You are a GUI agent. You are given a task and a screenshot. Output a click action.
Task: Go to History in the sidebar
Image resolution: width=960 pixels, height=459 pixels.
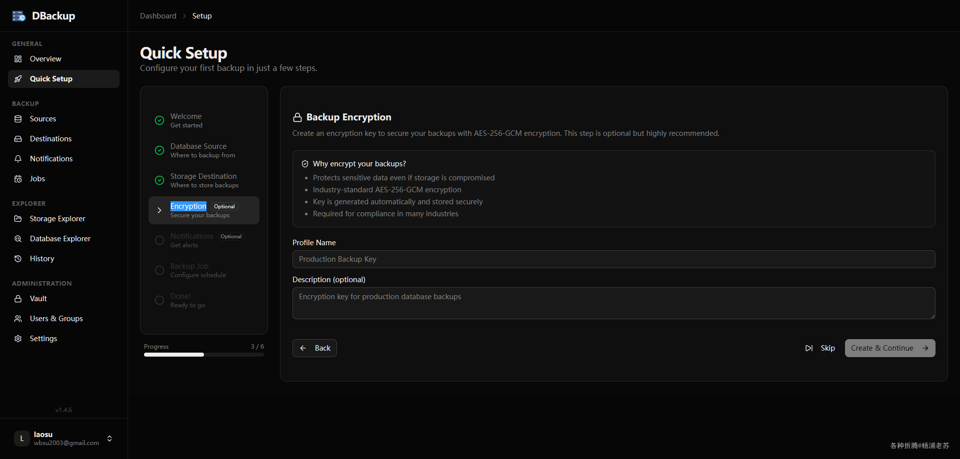coord(42,259)
